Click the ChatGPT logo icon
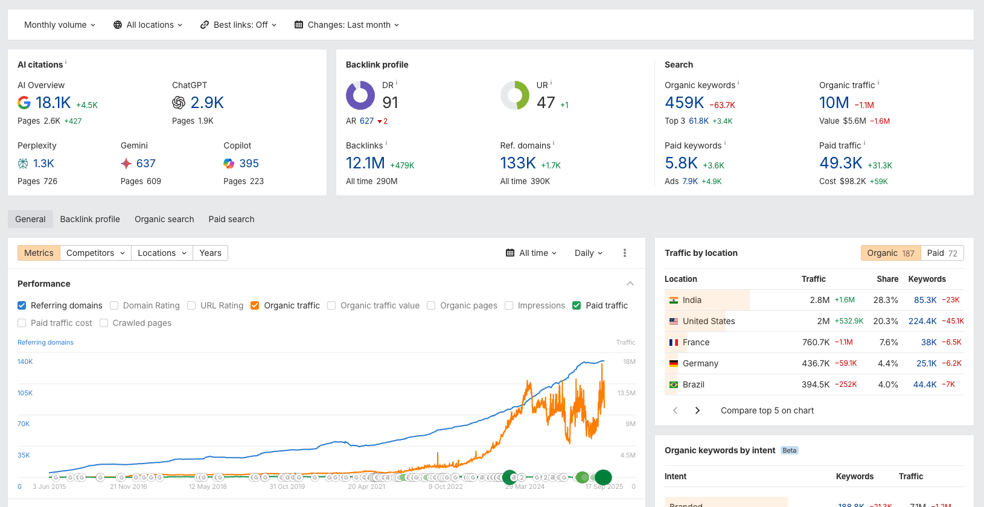 (179, 103)
